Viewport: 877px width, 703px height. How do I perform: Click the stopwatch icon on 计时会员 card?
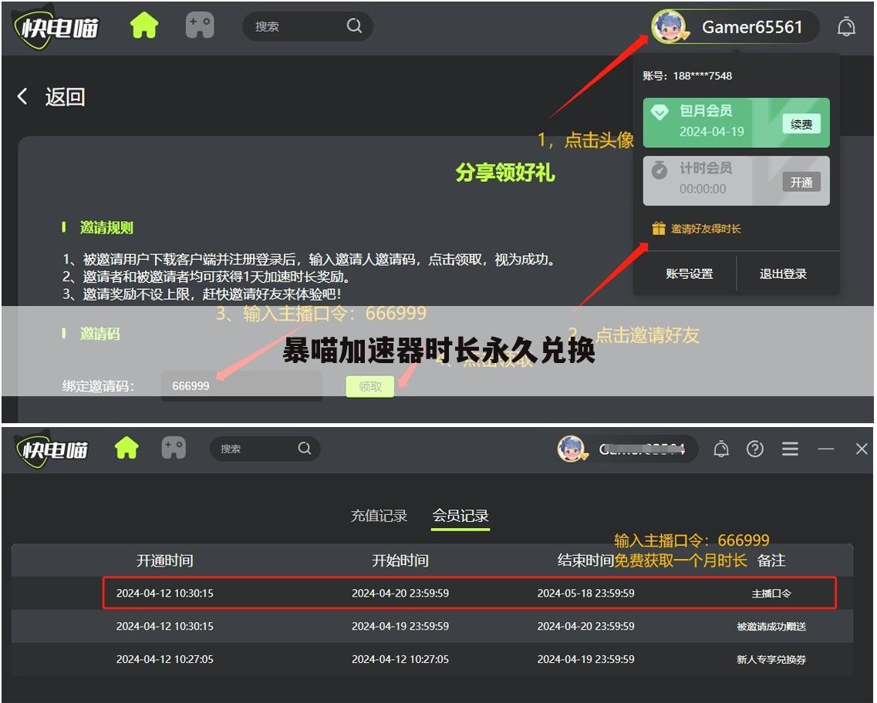coord(659,170)
